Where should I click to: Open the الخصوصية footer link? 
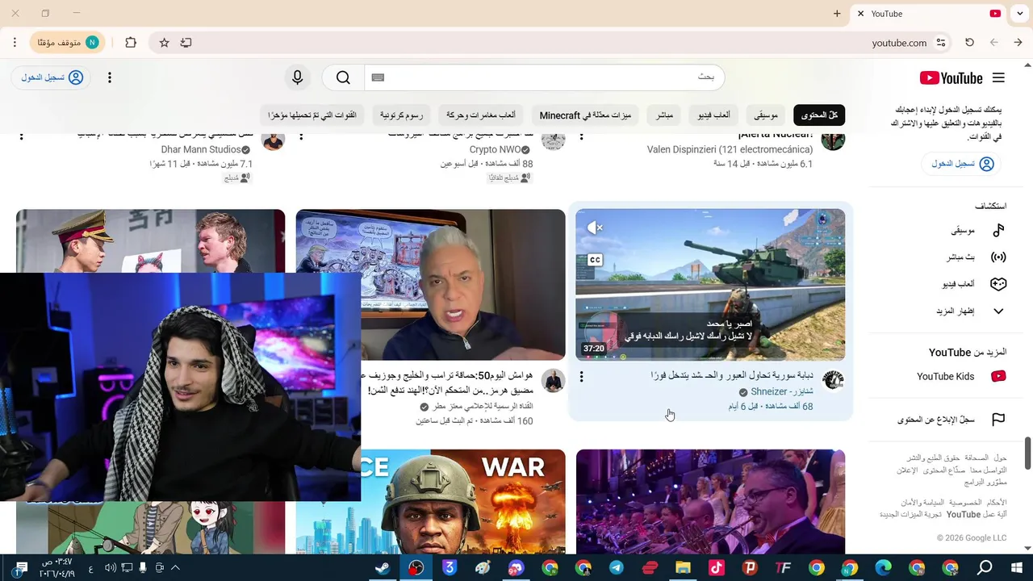[965, 502]
